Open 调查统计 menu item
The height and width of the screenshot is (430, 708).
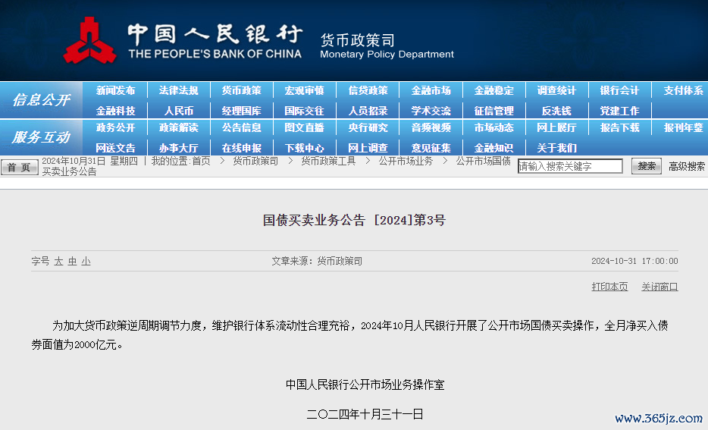click(556, 91)
